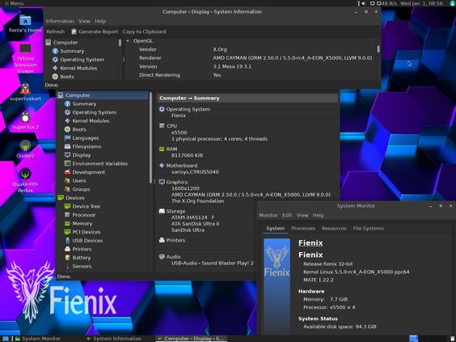Screen dimensions: 456x342
Task: Select Users in sidebar tree
Action: [79, 180]
